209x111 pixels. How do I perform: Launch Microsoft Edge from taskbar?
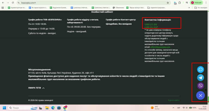point(53,108)
